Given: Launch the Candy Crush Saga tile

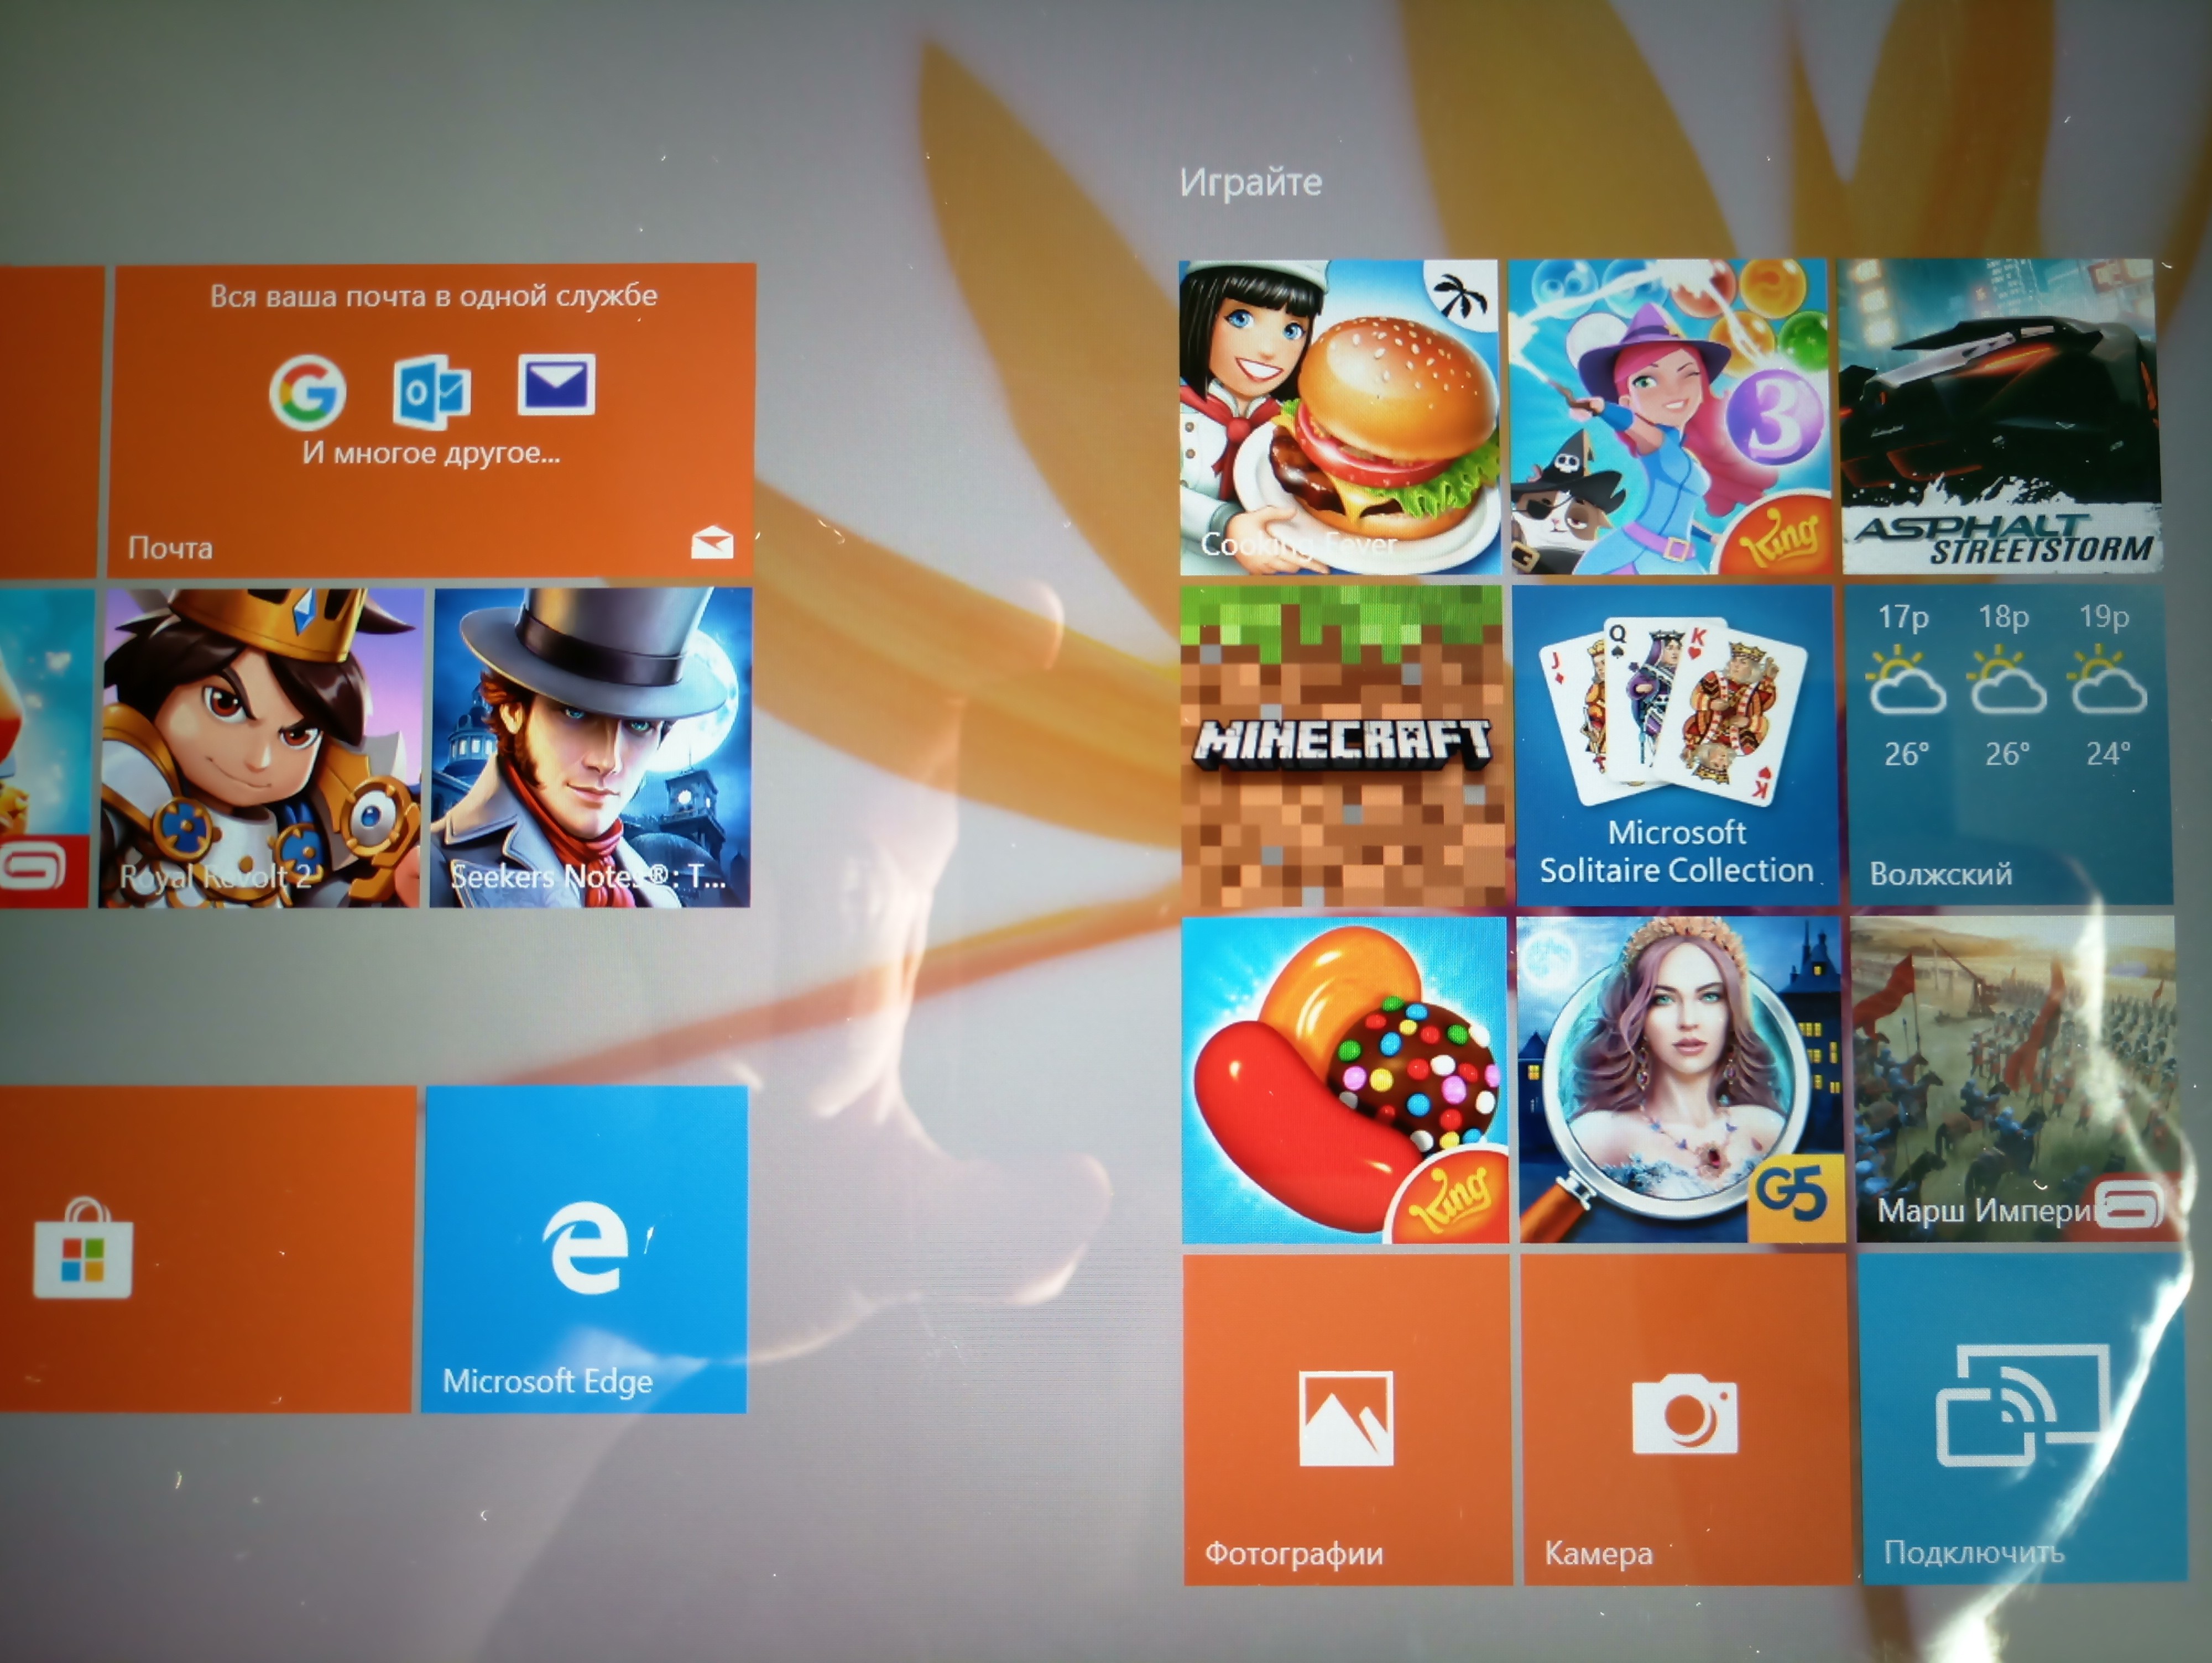Looking at the screenshot, I should (1345, 1080).
